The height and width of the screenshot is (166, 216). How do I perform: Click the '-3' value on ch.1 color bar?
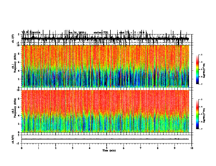(201, 55)
